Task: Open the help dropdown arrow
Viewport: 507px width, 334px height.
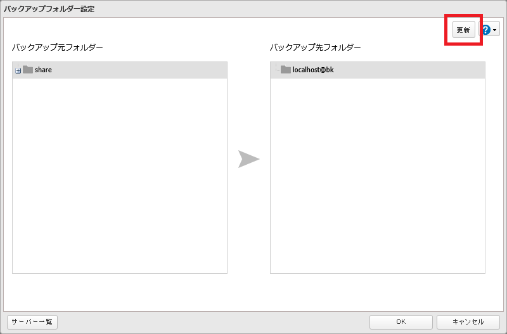Action: click(x=495, y=30)
